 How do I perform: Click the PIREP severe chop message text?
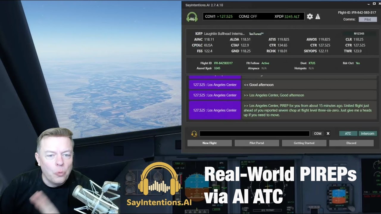coord(308,110)
